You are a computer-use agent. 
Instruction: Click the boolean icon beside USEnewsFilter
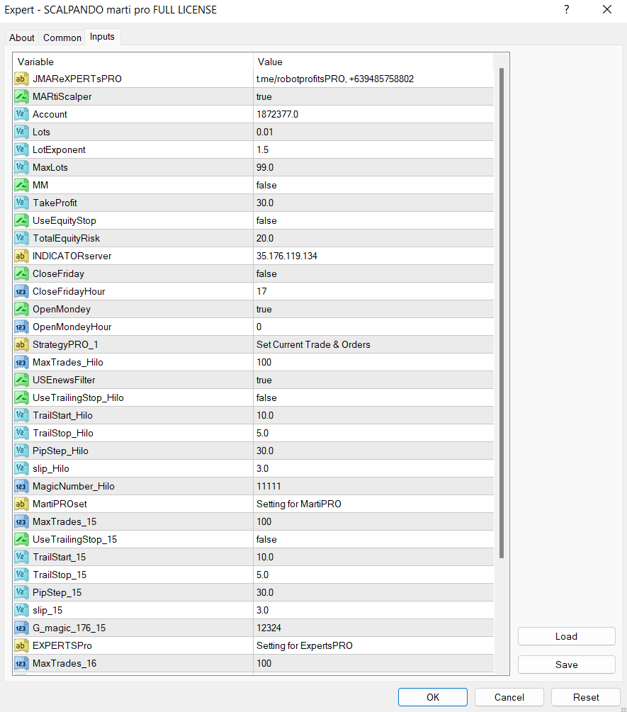coord(21,380)
